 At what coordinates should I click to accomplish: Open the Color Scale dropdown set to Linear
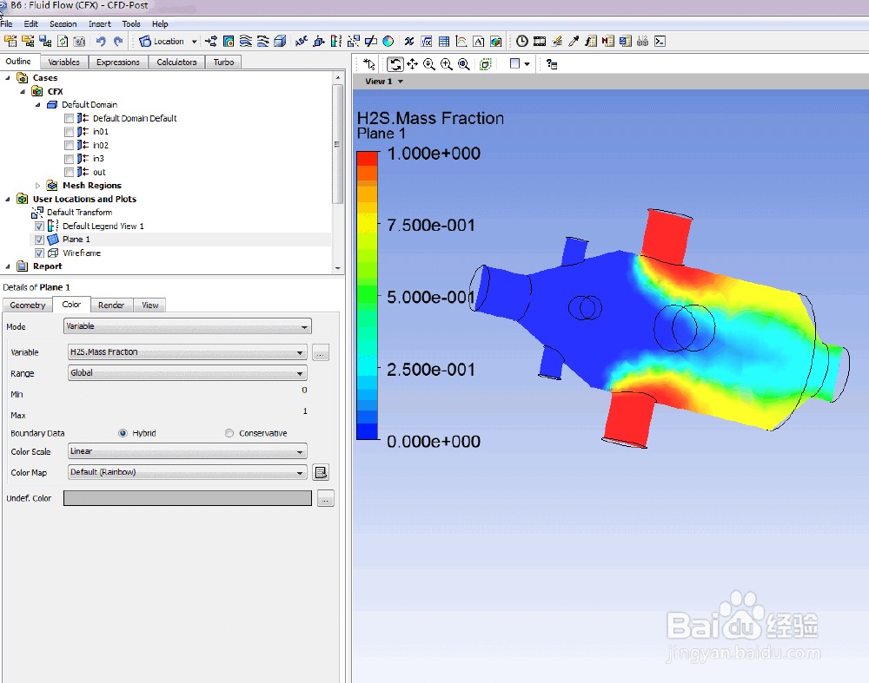(x=188, y=451)
